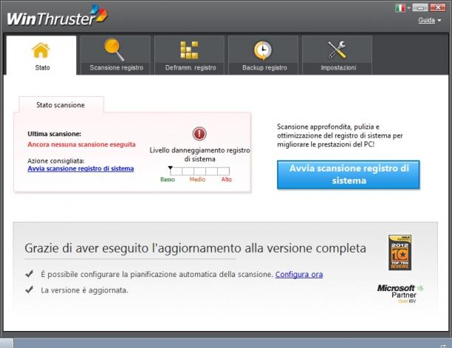Screen dimensions: 452x348
Task: Click 'Ancora nessuna scansione eseguita' text
Action: click(81, 145)
